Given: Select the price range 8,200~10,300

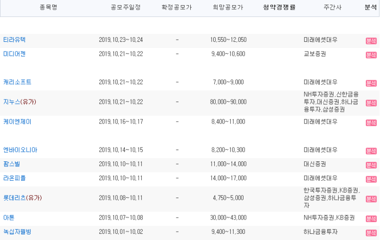Looking at the screenshot, I should [x=228, y=150].
